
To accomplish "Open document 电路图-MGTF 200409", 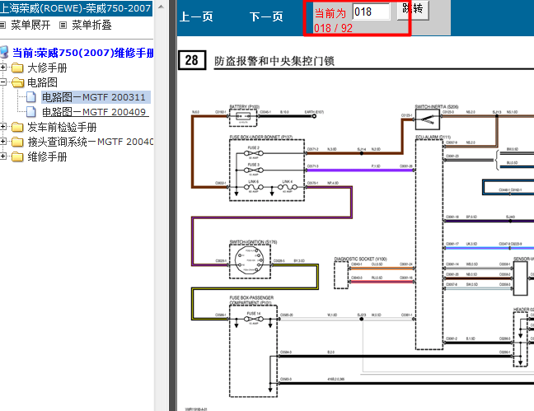I will tap(94, 112).
